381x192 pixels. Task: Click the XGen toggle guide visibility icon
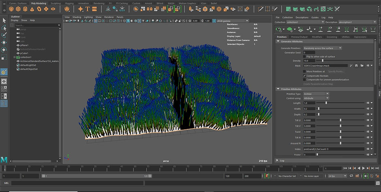[x=330, y=30]
